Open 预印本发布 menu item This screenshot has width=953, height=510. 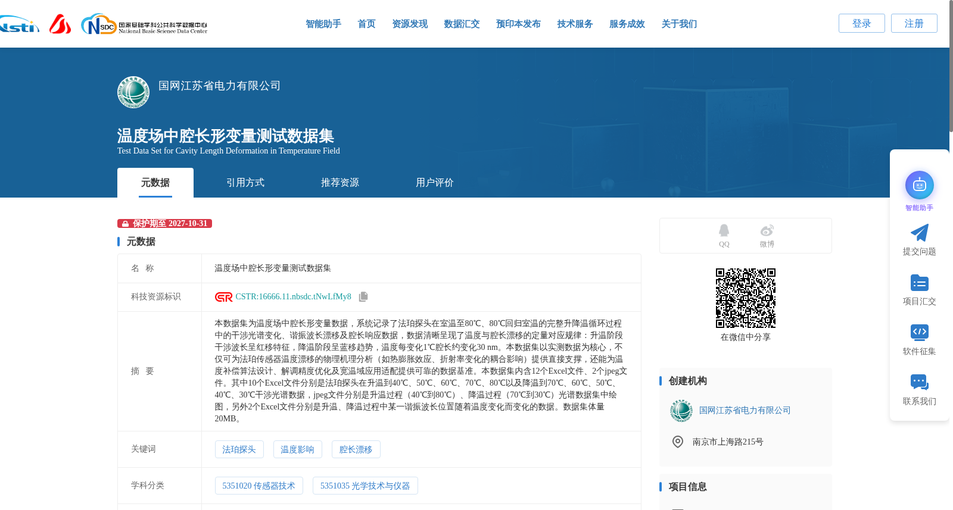(518, 24)
